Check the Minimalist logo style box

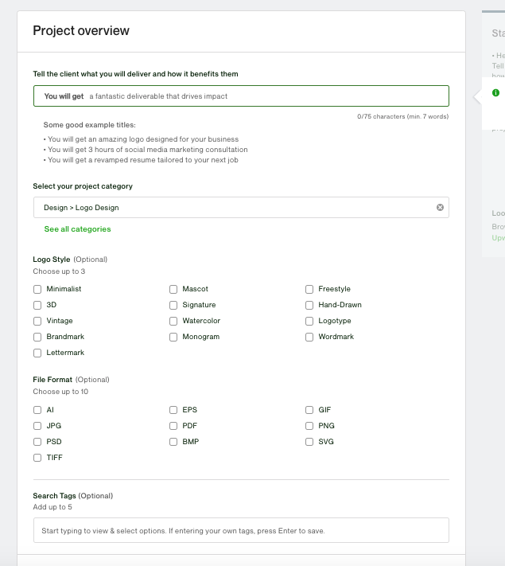click(x=37, y=289)
